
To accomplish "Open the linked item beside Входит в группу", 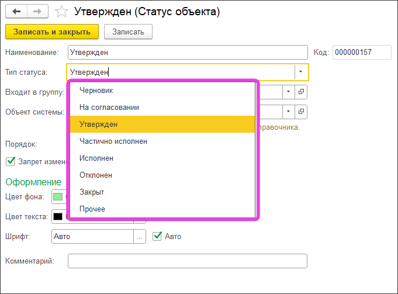I will [x=301, y=92].
